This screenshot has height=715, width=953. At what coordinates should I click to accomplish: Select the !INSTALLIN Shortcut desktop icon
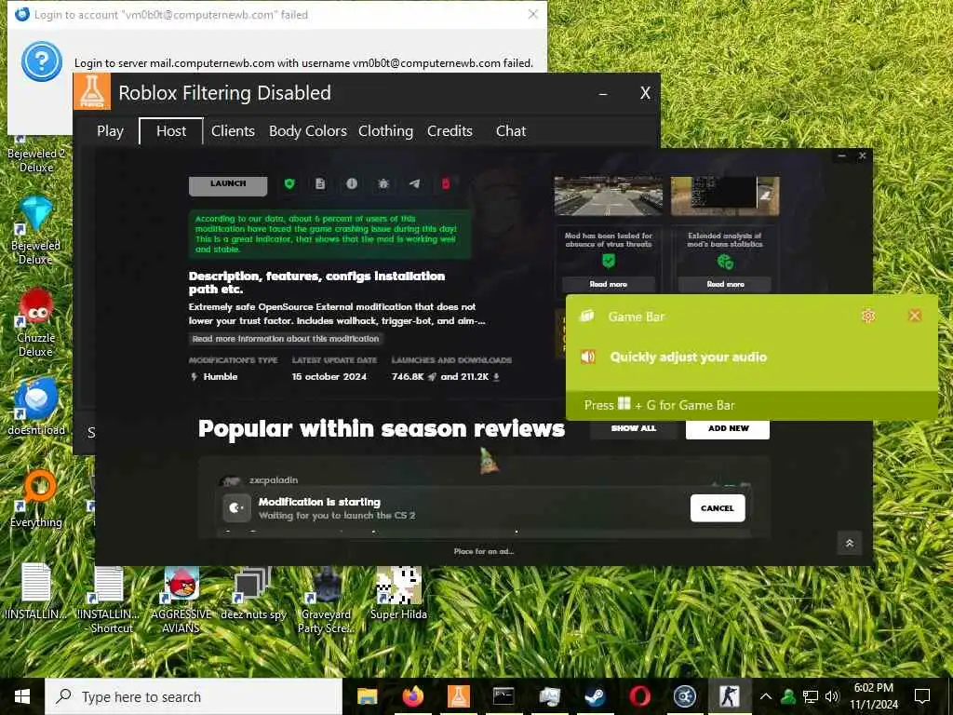click(x=110, y=600)
